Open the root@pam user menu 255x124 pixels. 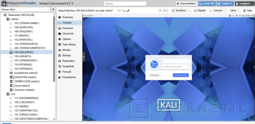point(245,4)
